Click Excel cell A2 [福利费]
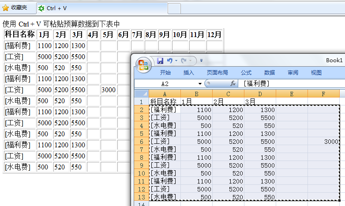The image size is (345, 206). [x=165, y=109]
